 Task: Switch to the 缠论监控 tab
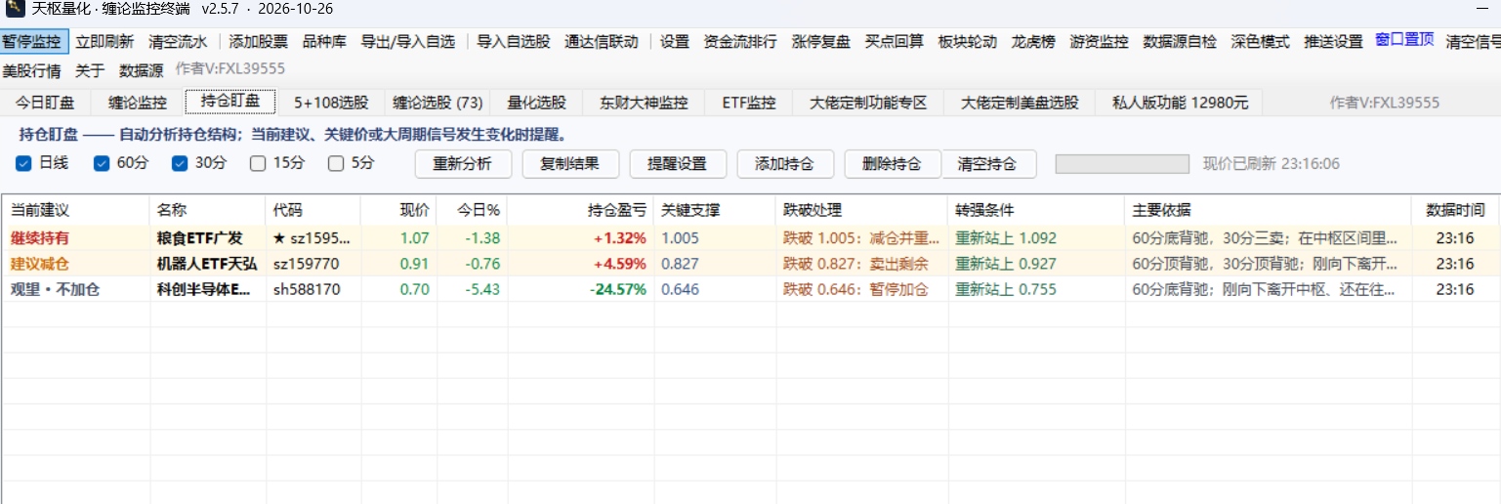tap(138, 103)
